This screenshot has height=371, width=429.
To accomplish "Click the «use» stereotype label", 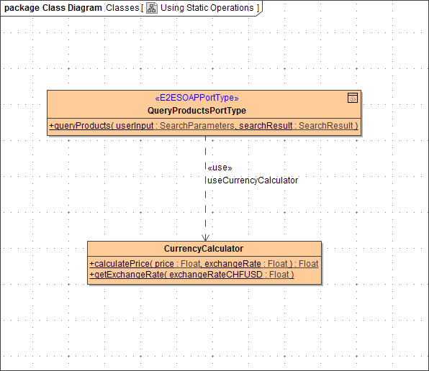I will [x=220, y=168].
